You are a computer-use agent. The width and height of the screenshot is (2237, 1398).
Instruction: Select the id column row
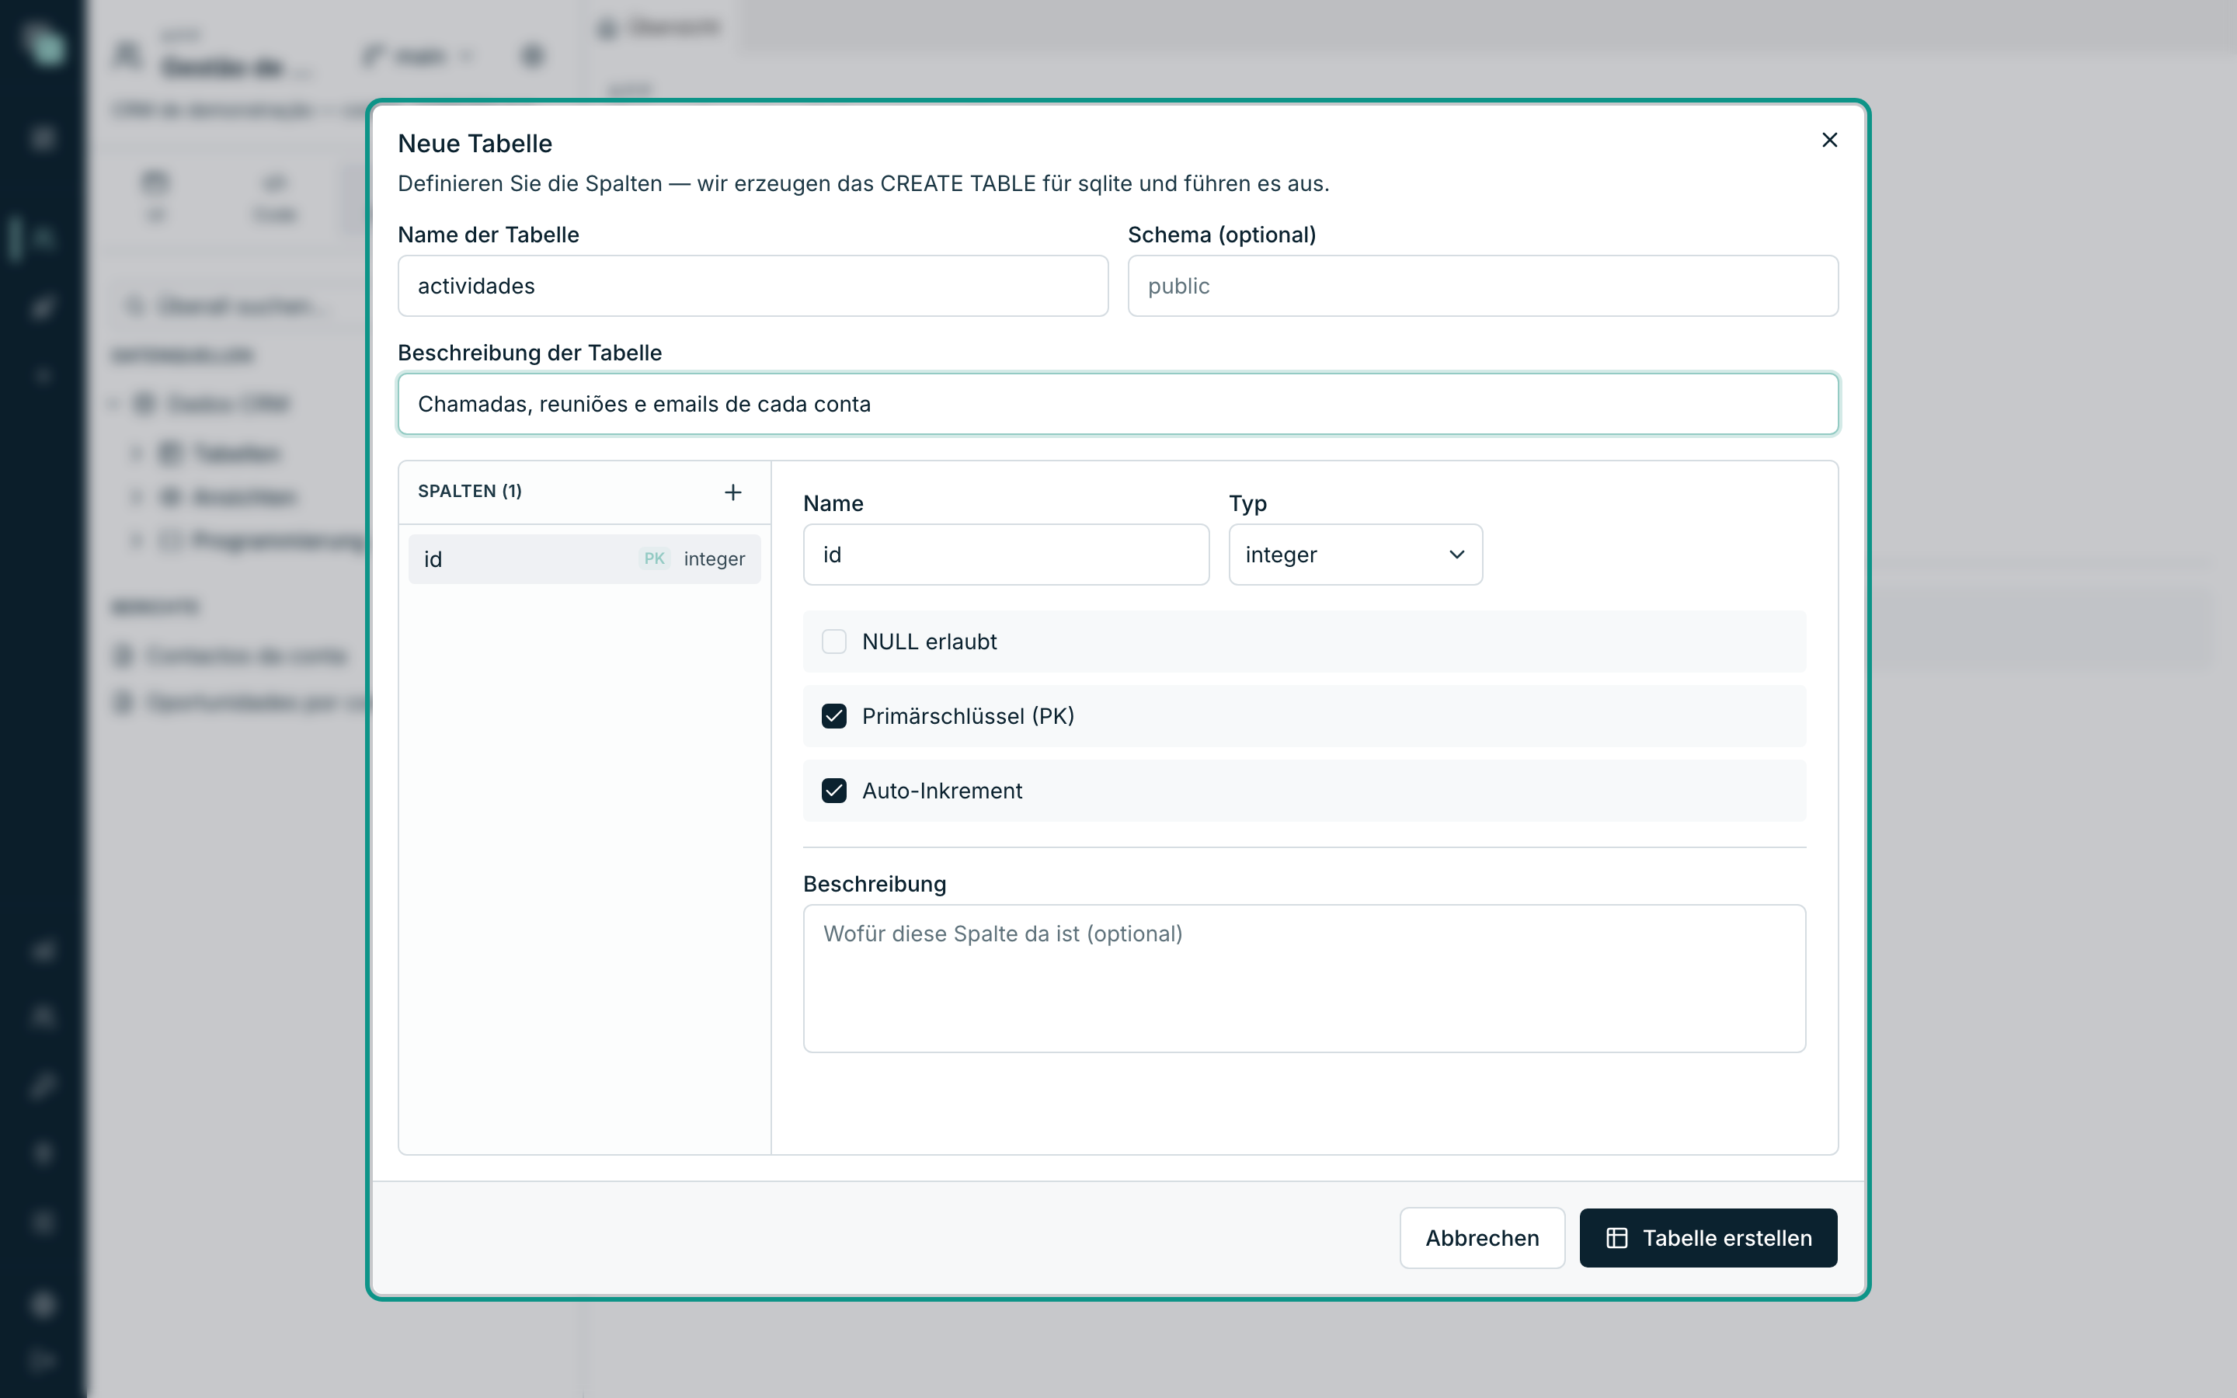tap(584, 558)
